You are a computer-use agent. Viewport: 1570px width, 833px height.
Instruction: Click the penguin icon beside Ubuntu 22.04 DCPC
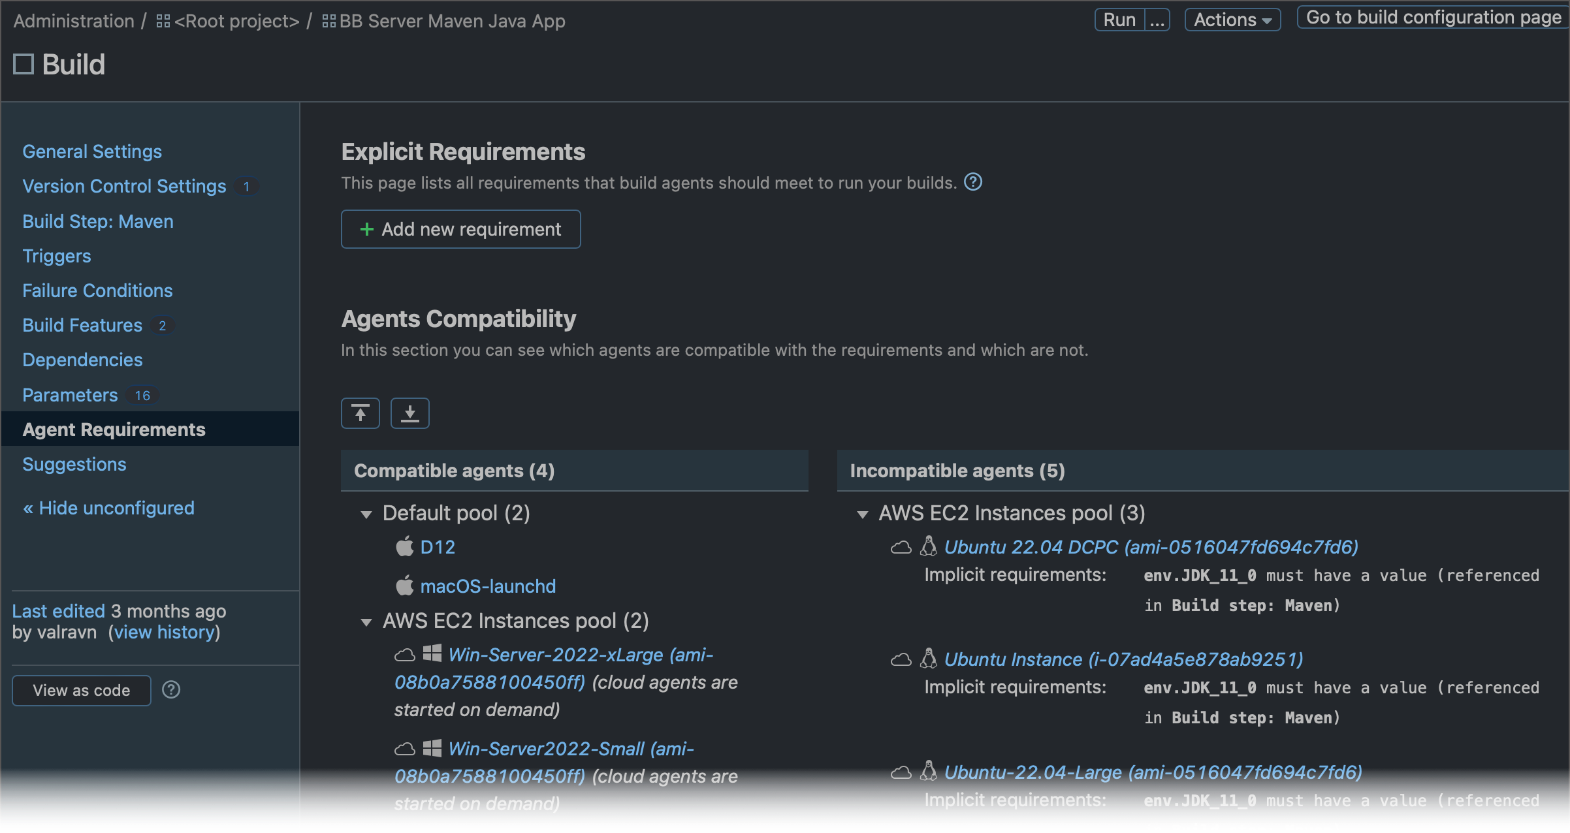click(x=927, y=546)
